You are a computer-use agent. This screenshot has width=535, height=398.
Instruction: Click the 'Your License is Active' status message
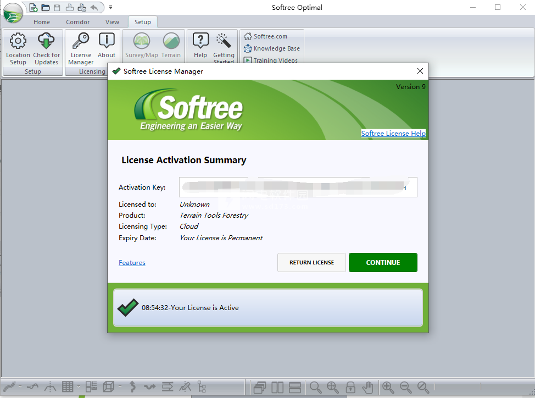pyautogui.click(x=190, y=307)
